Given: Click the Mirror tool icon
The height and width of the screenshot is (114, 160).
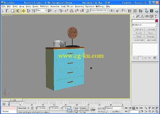Looking at the screenshot, I should point(112,11).
